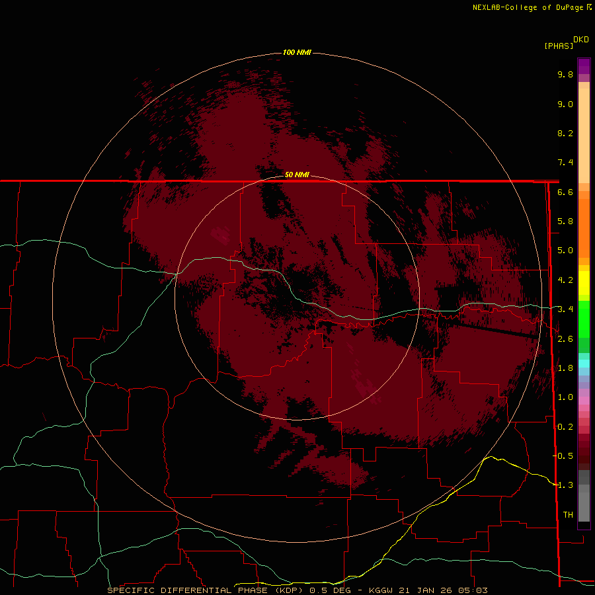Pick the yellow segment beside 4.2
This screenshot has width=595, height=595.
[584, 283]
